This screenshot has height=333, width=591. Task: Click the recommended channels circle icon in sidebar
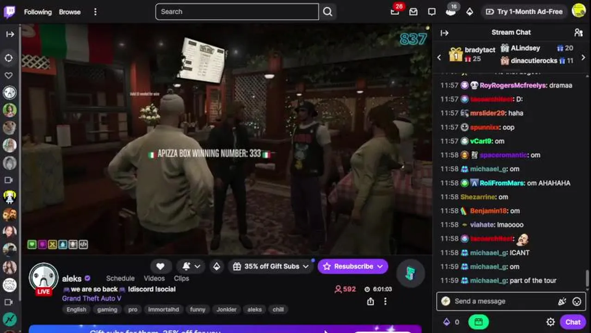(9, 58)
